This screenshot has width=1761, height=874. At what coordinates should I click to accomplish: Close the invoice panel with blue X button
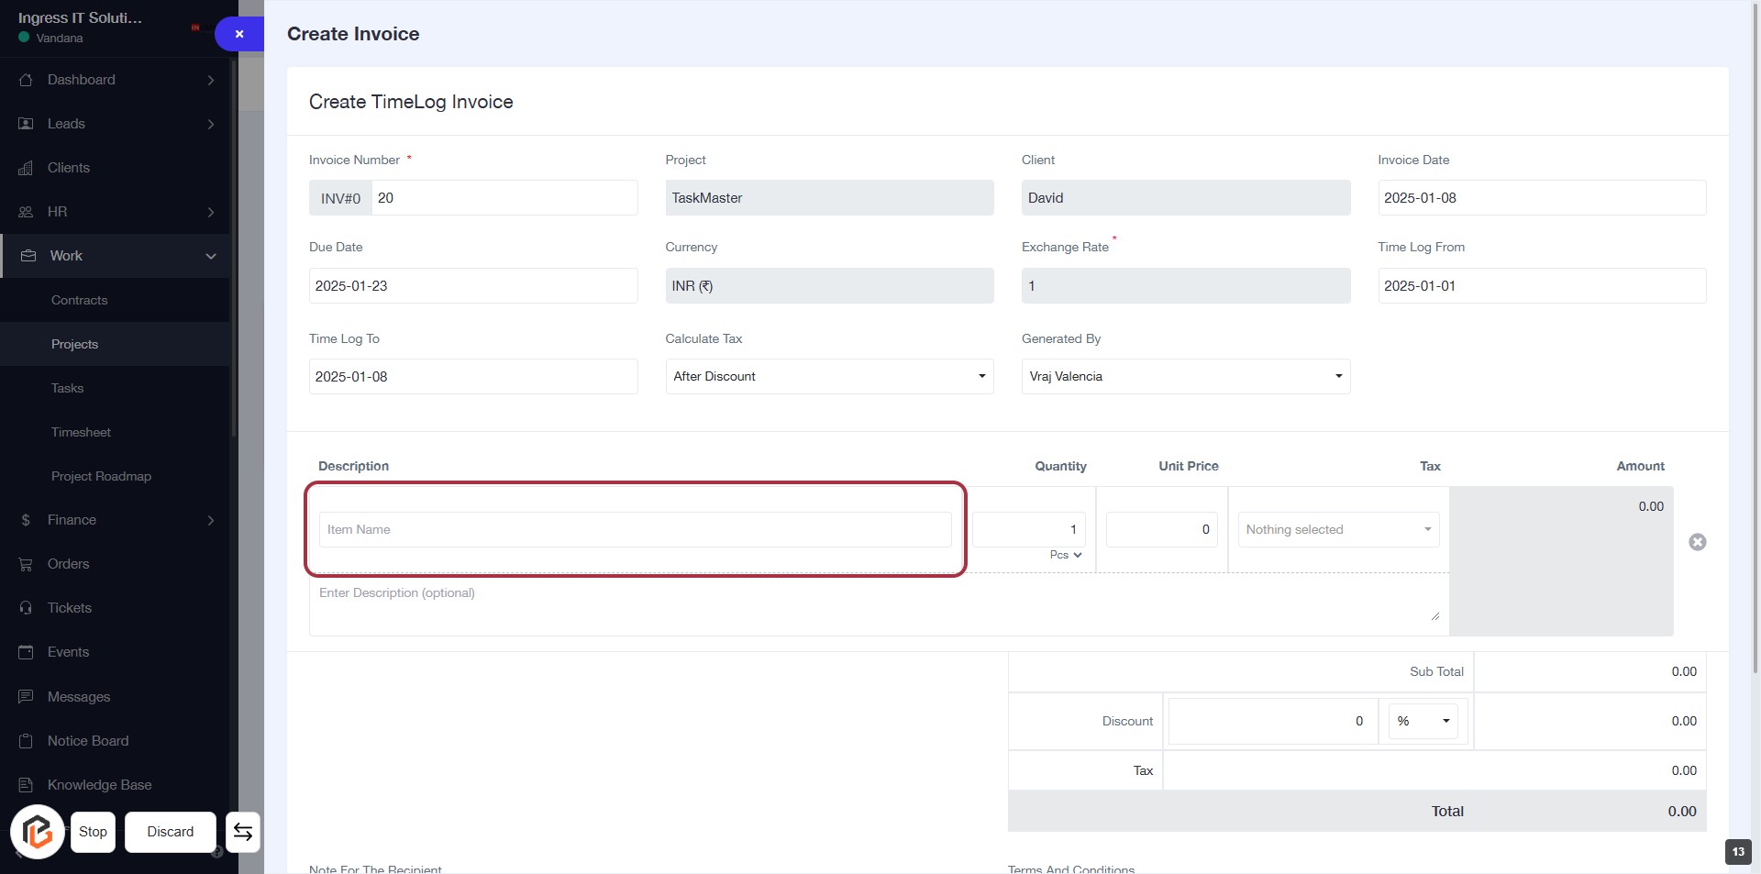click(x=239, y=34)
